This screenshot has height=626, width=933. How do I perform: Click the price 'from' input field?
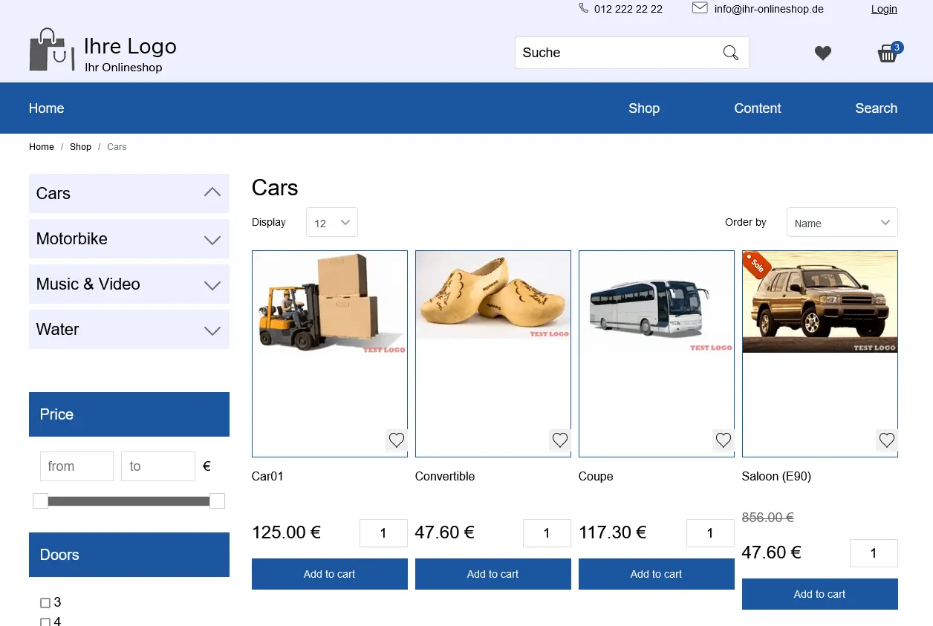pos(77,466)
